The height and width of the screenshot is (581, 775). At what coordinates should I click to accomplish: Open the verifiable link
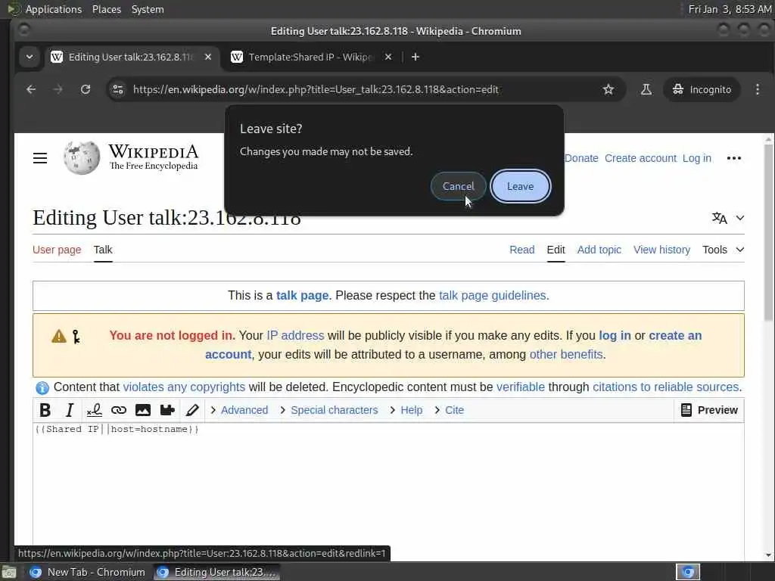[x=521, y=387]
